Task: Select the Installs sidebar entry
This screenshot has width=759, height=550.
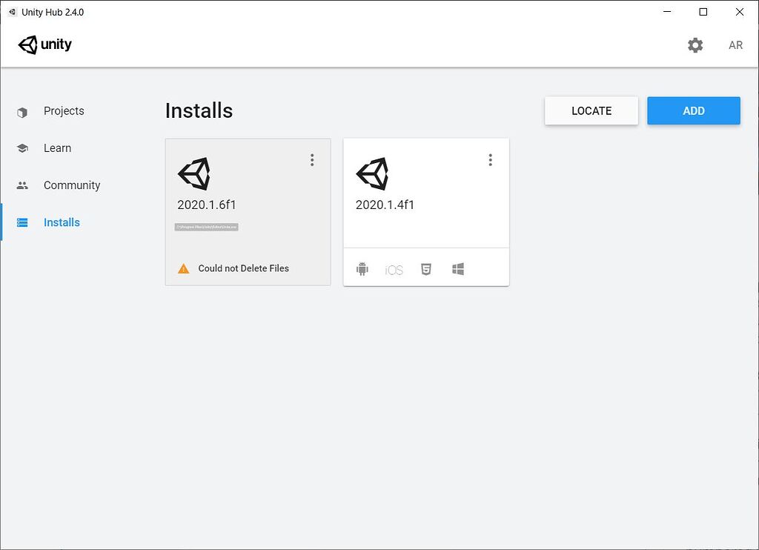Action: (x=62, y=222)
